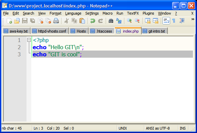Click line number 2 in the margin
The image size is (197, 133).
(x=19, y=47)
